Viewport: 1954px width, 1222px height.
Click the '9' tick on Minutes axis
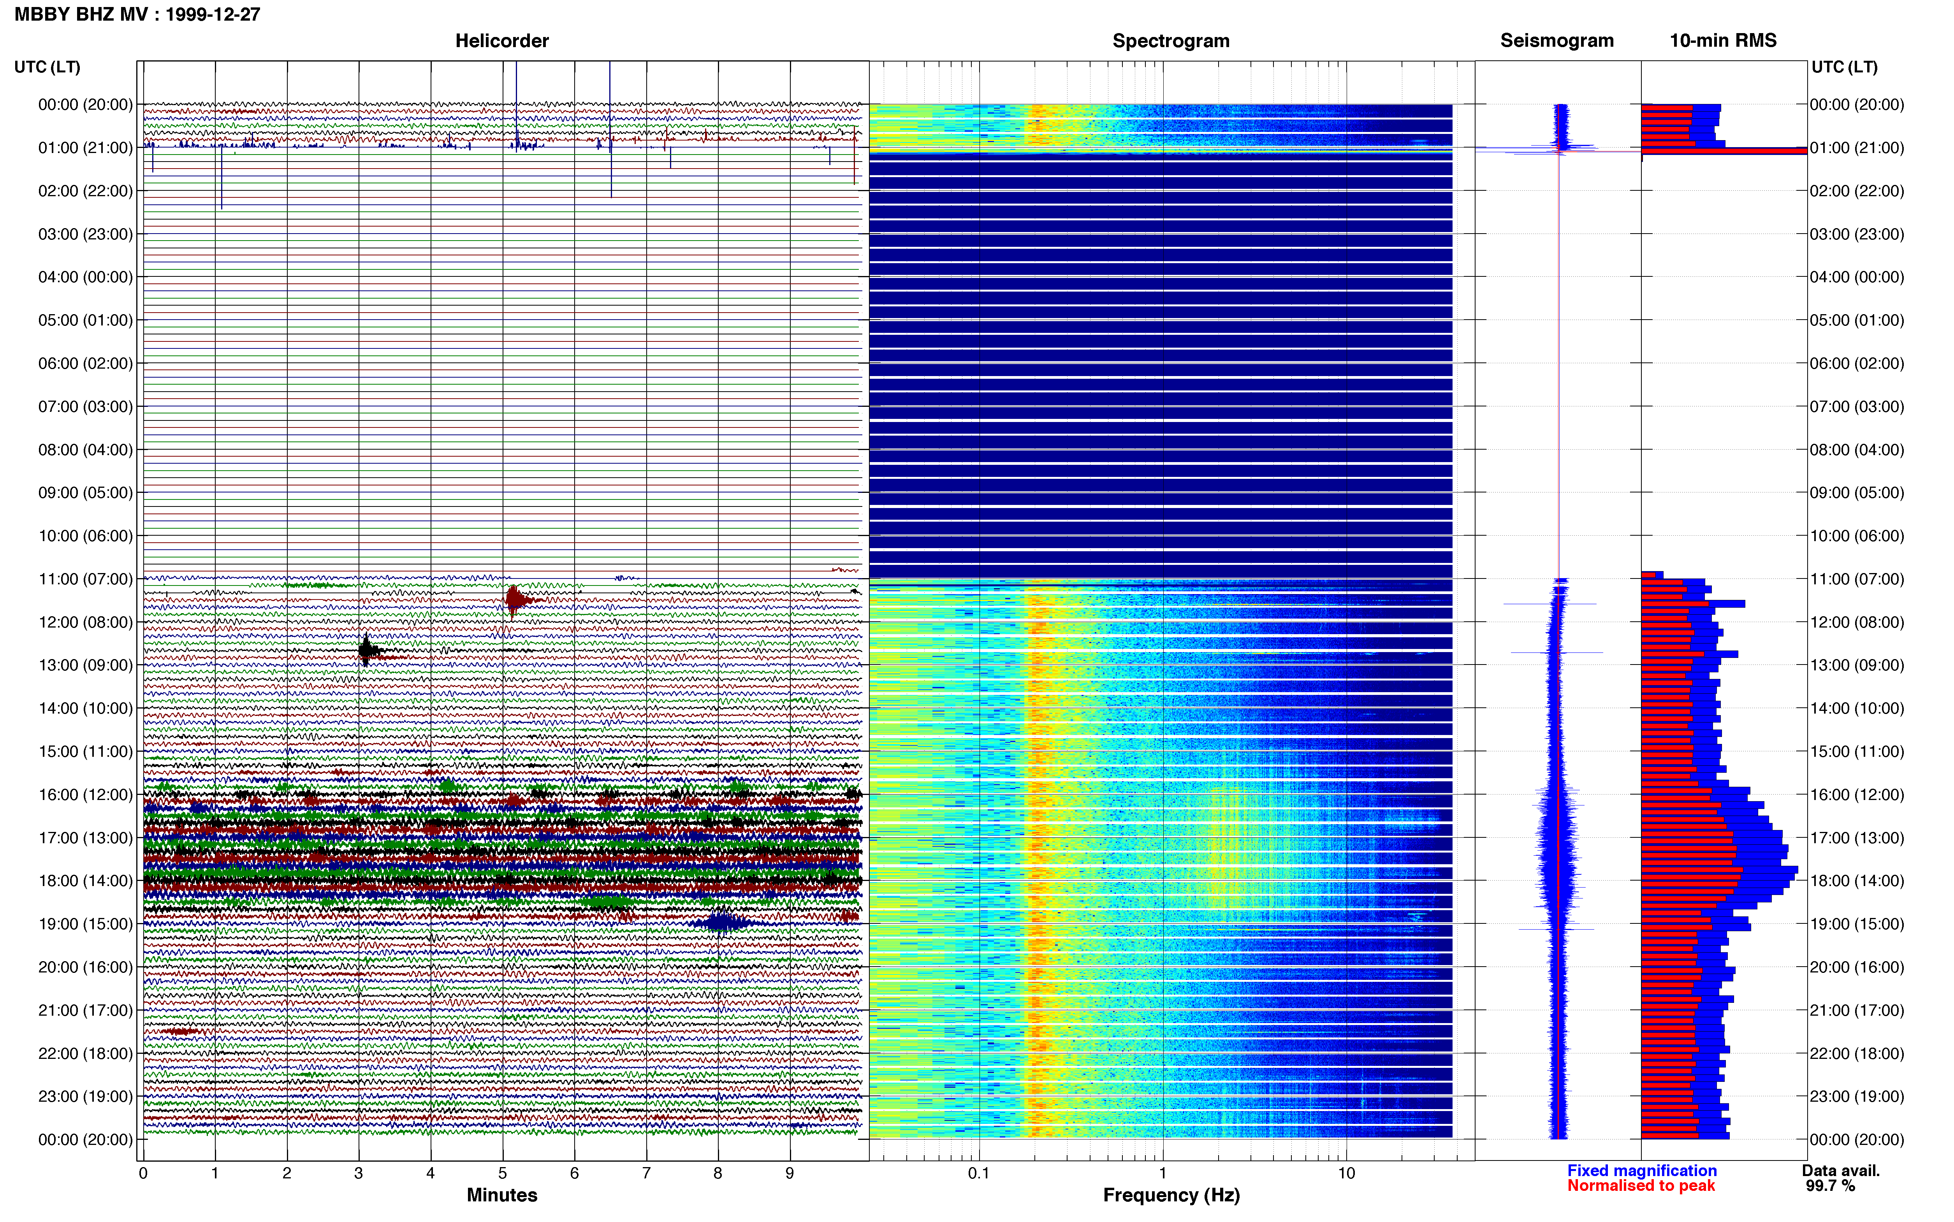pyautogui.click(x=790, y=1173)
